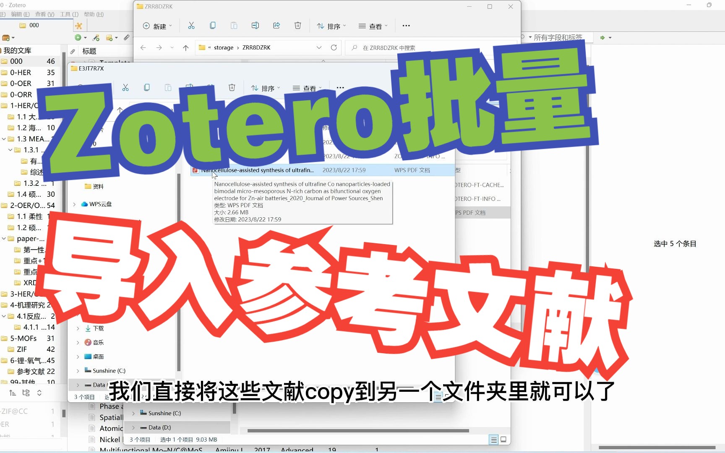725x453 pixels.
Task: Open 查看 view dropdown in ZRR8DZRK window
Action: [x=373, y=26]
